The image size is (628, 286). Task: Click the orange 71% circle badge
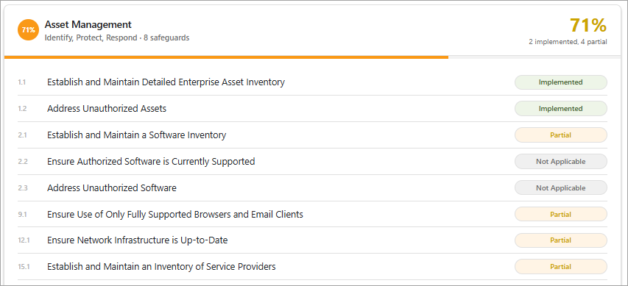[28, 30]
